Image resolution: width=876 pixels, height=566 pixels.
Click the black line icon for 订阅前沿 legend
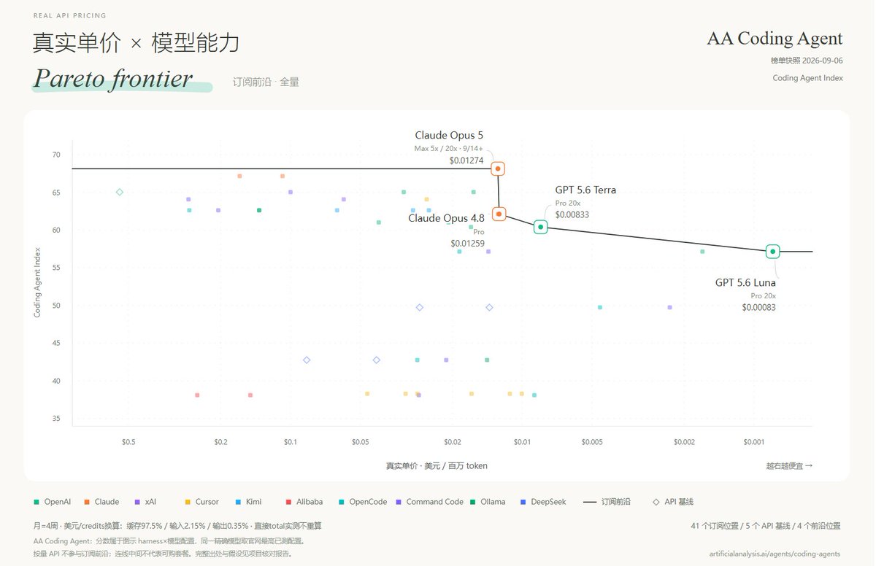coord(591,502)
